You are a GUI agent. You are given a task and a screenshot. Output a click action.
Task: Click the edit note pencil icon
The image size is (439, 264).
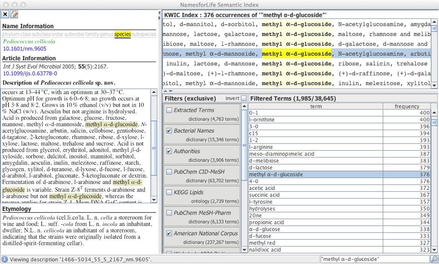[14, 15]
